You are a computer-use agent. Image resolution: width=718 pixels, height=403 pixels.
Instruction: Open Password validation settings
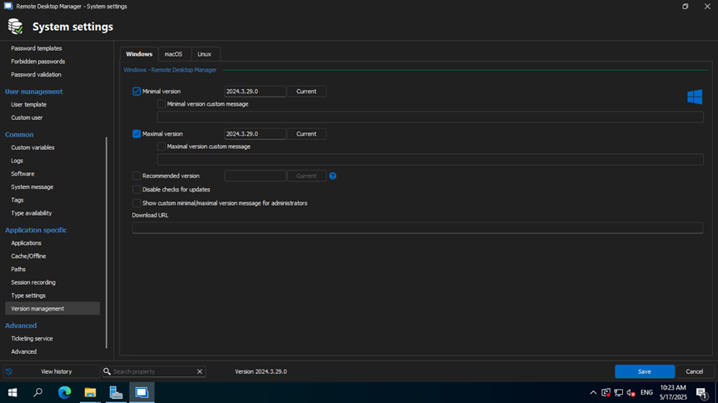36,74
